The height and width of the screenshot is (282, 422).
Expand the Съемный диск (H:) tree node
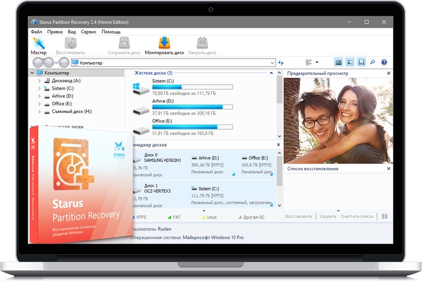(39, 111)
